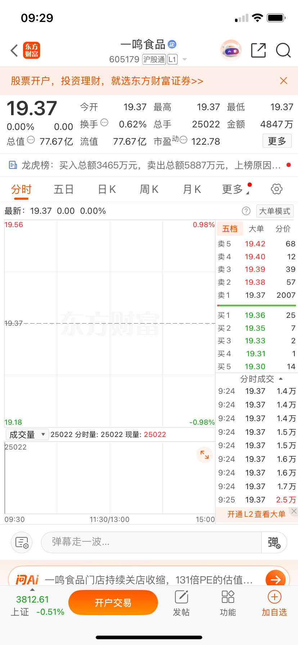Screen dimensions: 298x645
Task: Switch to 月K tab
Action: pyautogui.click(x=192, y=189)
